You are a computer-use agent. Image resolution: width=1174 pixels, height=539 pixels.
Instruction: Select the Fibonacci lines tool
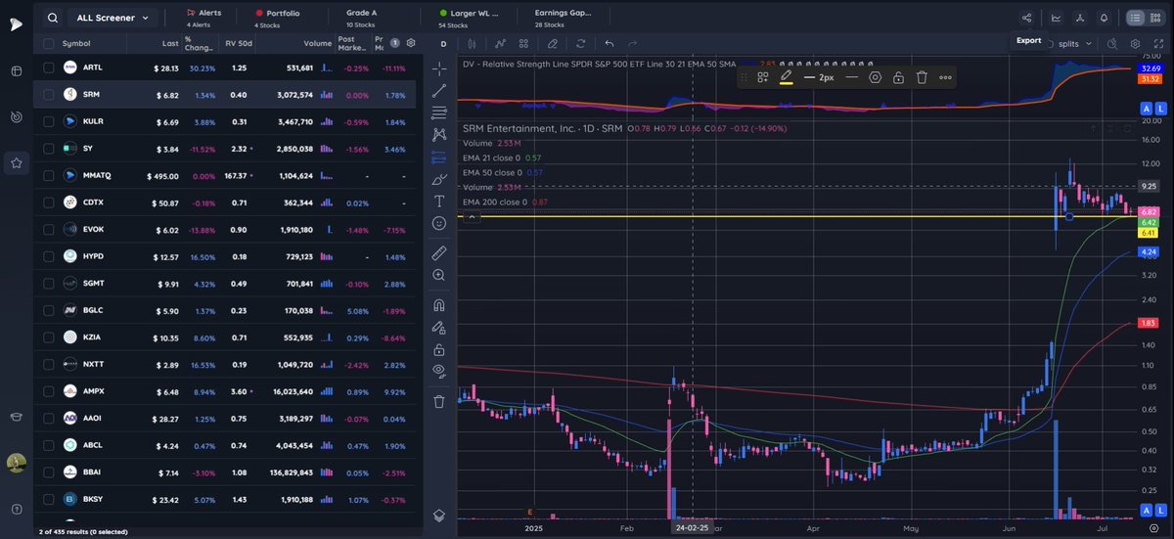(x=439, y=112)
